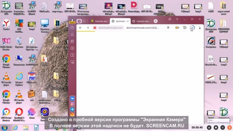Screen dimensions: 233x131
Task: Select the red D icon at top
Action: [134, 7]
